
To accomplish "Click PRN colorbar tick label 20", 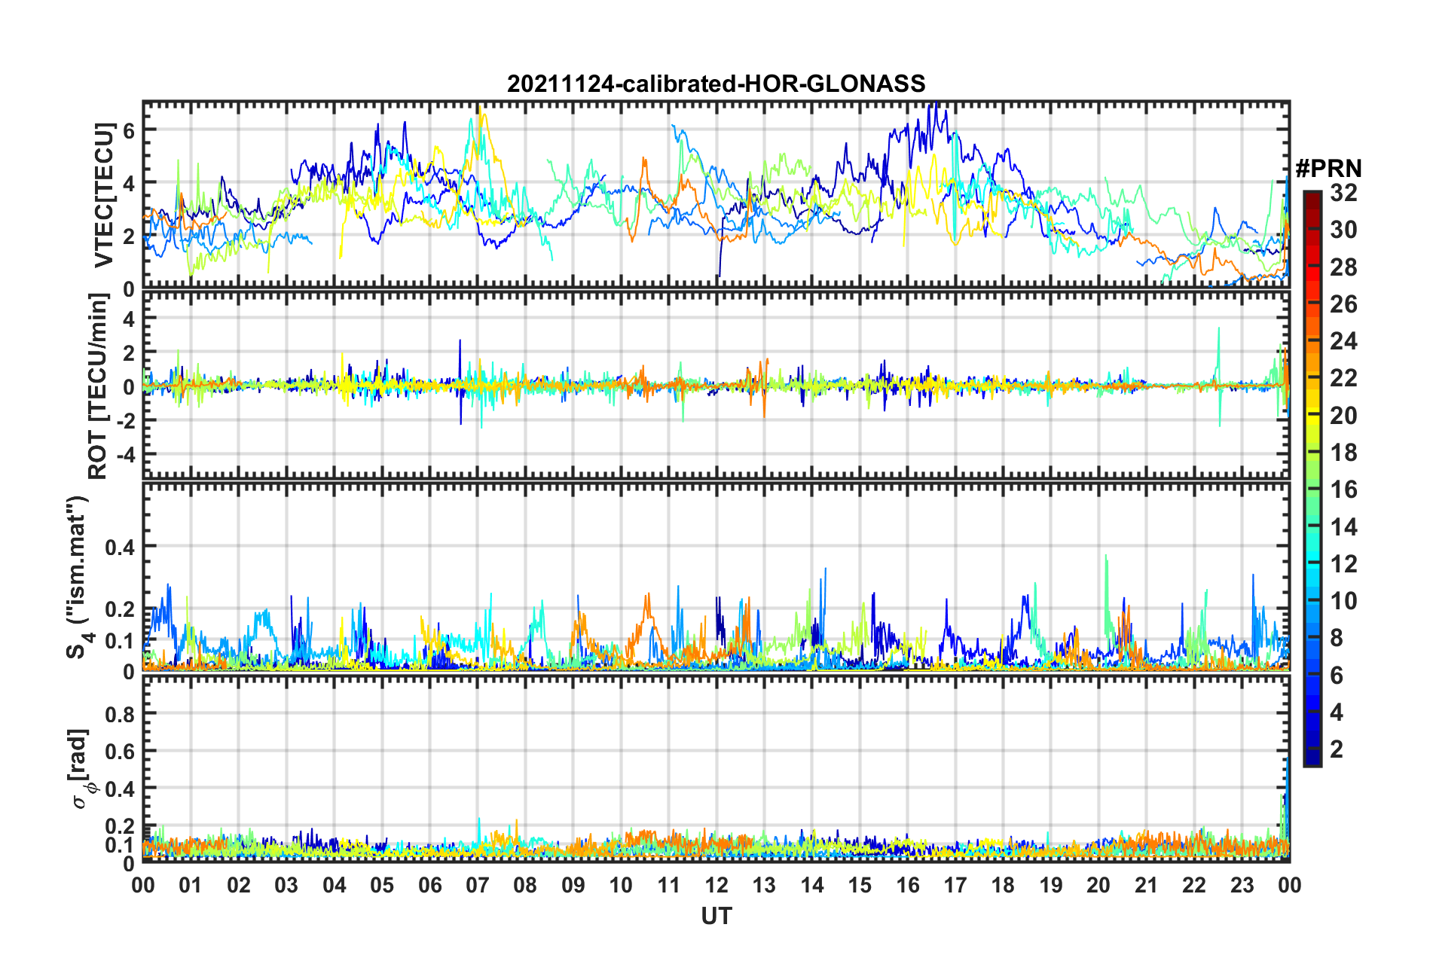I will point(1343,416).
